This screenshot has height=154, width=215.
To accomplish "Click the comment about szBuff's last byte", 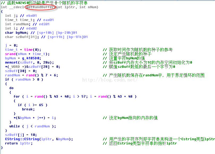I will click(x=139, y=67).
